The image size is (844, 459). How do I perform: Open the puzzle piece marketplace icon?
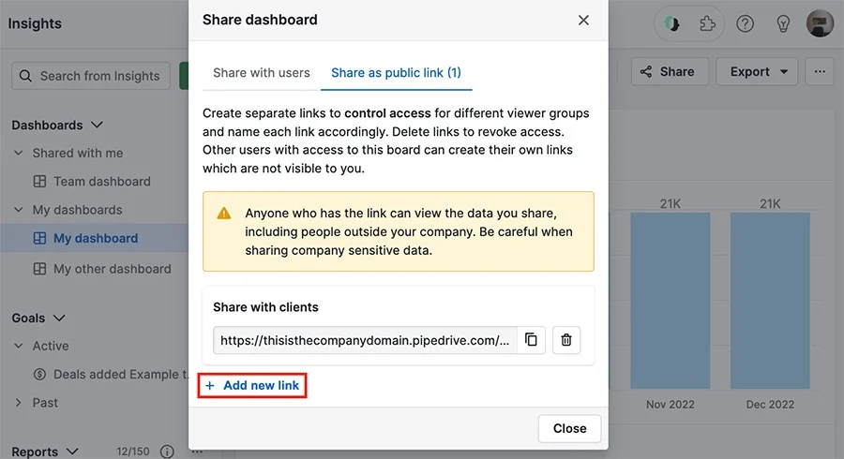pyautogui.click(x=707, y=23)
